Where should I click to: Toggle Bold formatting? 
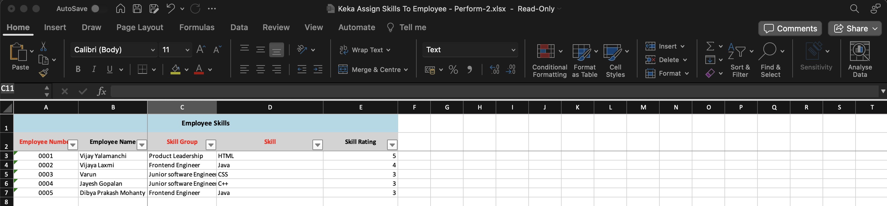[x=78, y=69]
